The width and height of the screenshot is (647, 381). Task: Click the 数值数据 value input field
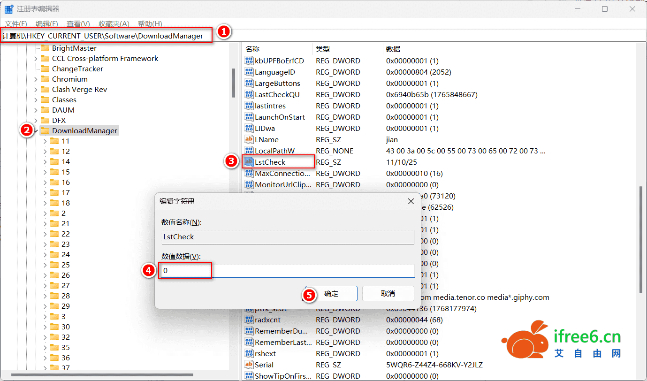pos(287,271)
